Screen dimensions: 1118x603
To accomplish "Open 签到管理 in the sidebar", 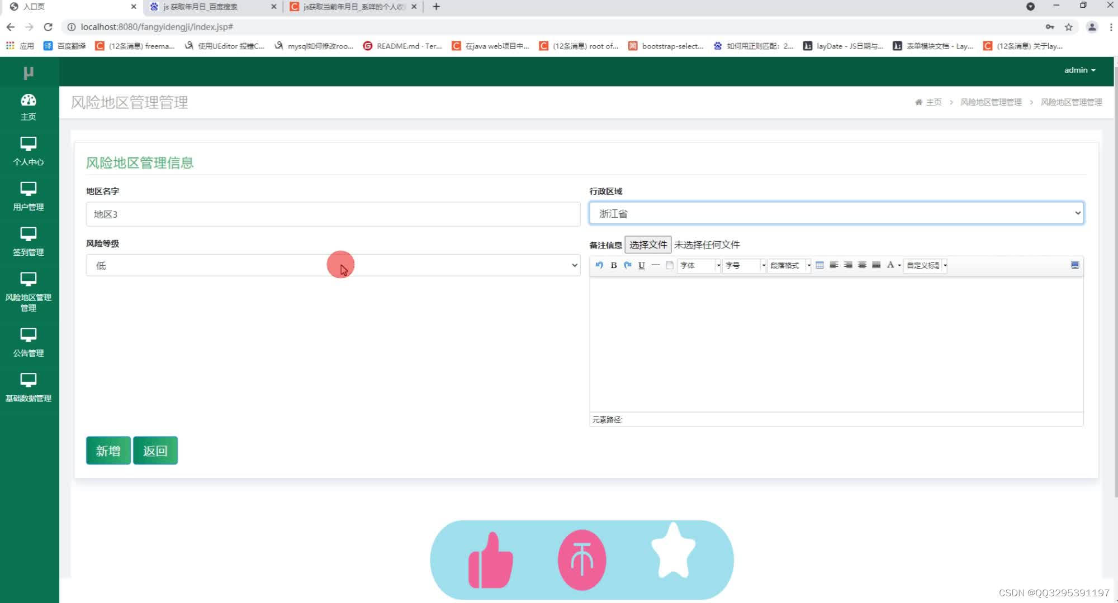I will click(29, 242).
